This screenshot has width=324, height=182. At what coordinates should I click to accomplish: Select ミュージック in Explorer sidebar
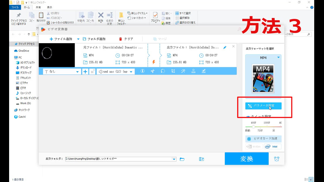(24, 93)
